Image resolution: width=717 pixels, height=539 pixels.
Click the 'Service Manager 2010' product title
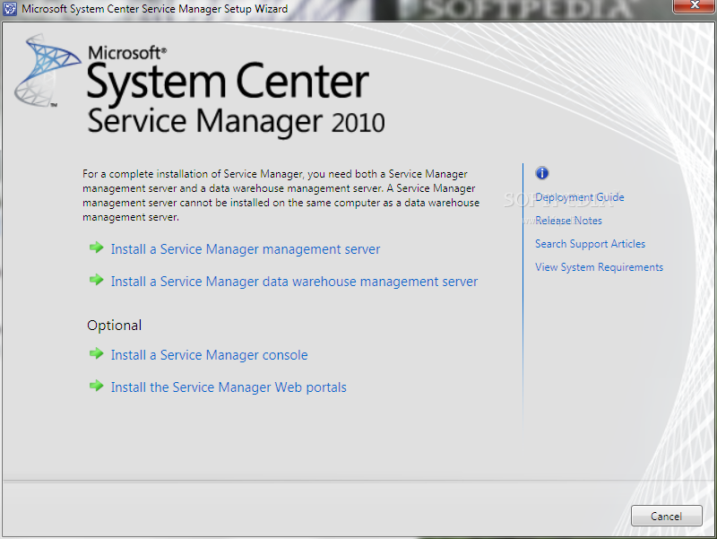click(236, 122)
